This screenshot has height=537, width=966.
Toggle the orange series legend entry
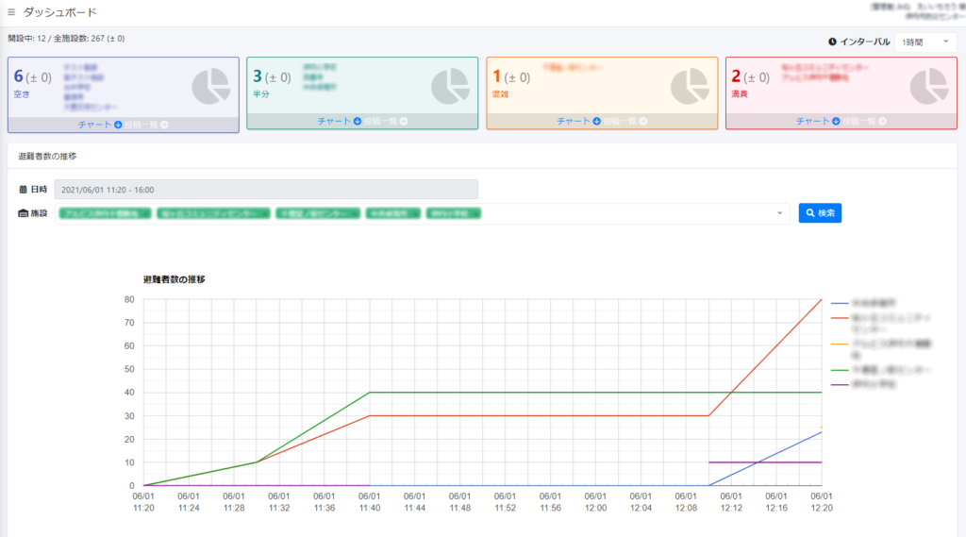pyautogui.click(x=881, y=349)
